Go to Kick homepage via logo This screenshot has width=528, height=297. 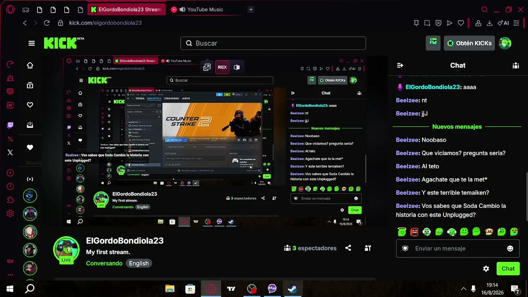(x=64, y=43)
